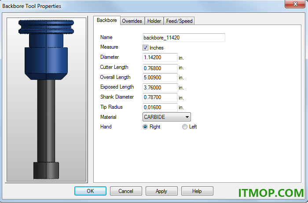Click the Exposed Length value field
308x203 pixels.
coord(160,88)
